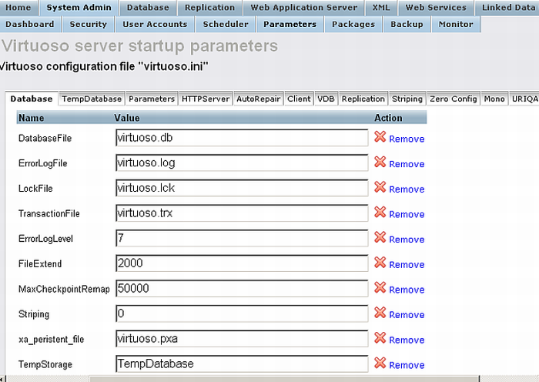Click the xa_peristent_file value field

242,339
